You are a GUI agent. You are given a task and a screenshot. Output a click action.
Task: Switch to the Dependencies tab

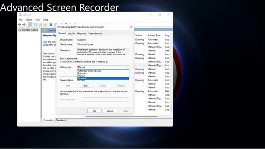[x=95, y=34]
